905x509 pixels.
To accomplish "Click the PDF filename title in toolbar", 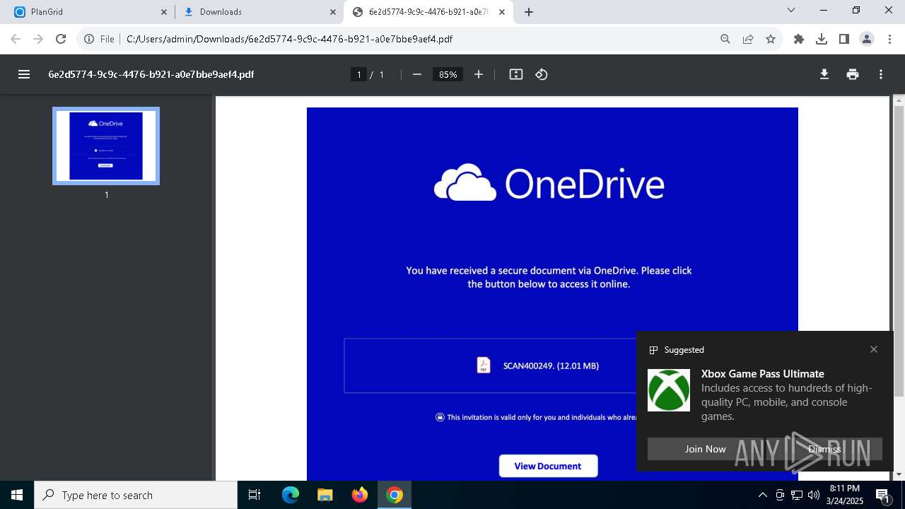I will coord(151,74).
